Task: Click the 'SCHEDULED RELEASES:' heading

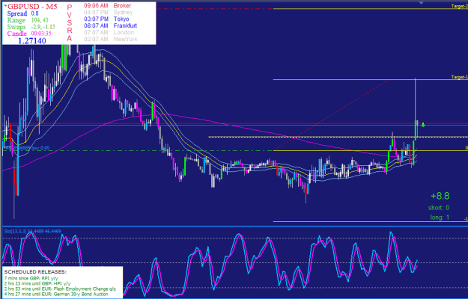Action: (x=35, y=271)
